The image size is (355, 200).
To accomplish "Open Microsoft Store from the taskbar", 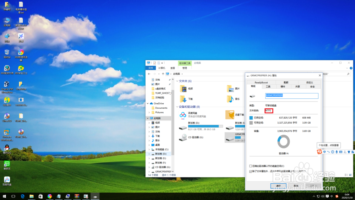I will pyautogui.click(x=40, y=196).
